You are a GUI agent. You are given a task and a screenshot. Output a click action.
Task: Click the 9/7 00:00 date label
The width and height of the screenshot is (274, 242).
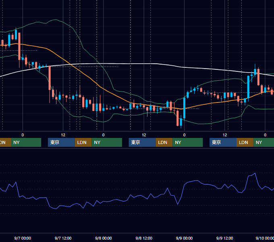(23, 238)
